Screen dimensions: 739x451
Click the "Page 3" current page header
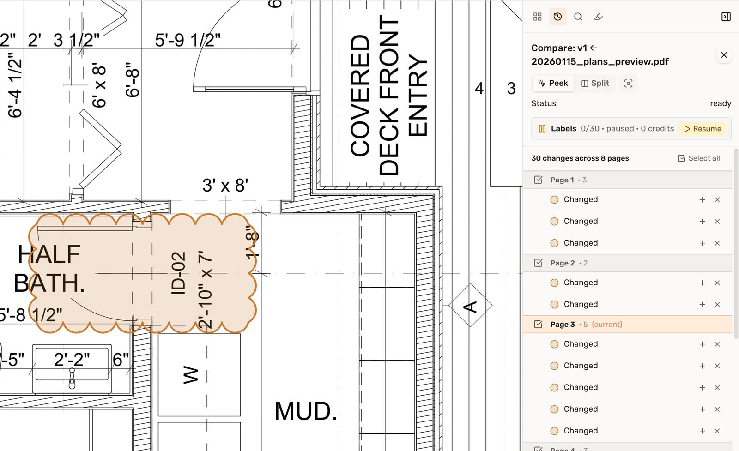[627, 325]
